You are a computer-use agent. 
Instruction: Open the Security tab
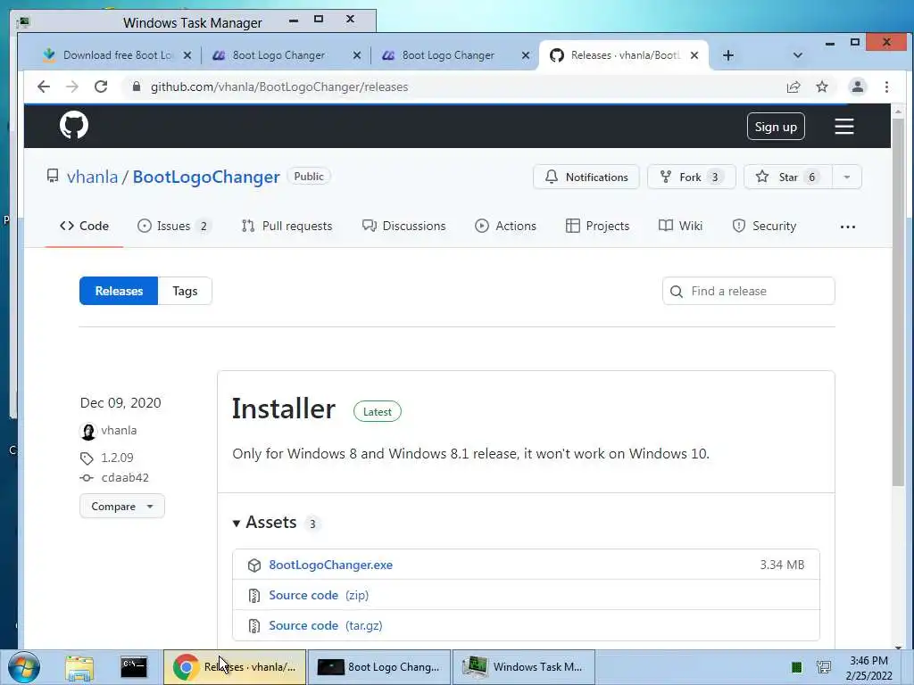764,226
